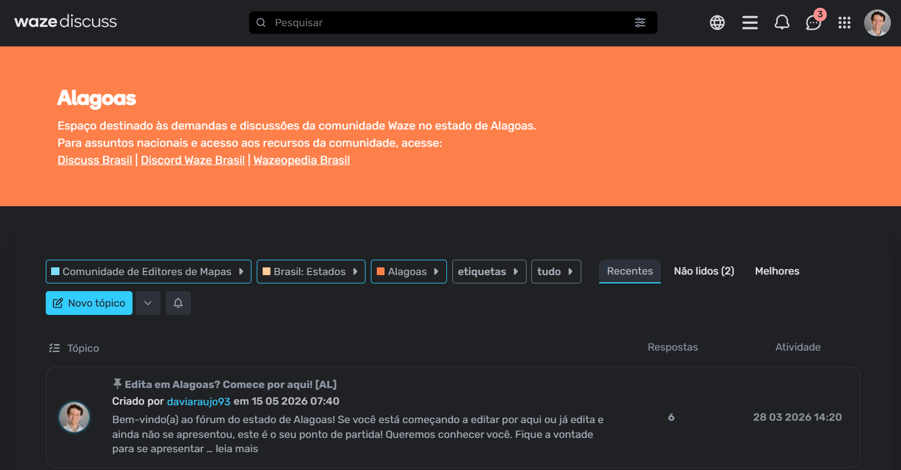Click the Pesquisar search field
Image resolution: width=901 pixels, height=470 pixels.
453,23
